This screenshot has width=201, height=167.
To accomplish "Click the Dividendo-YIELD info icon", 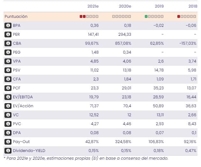I will 8,150.
